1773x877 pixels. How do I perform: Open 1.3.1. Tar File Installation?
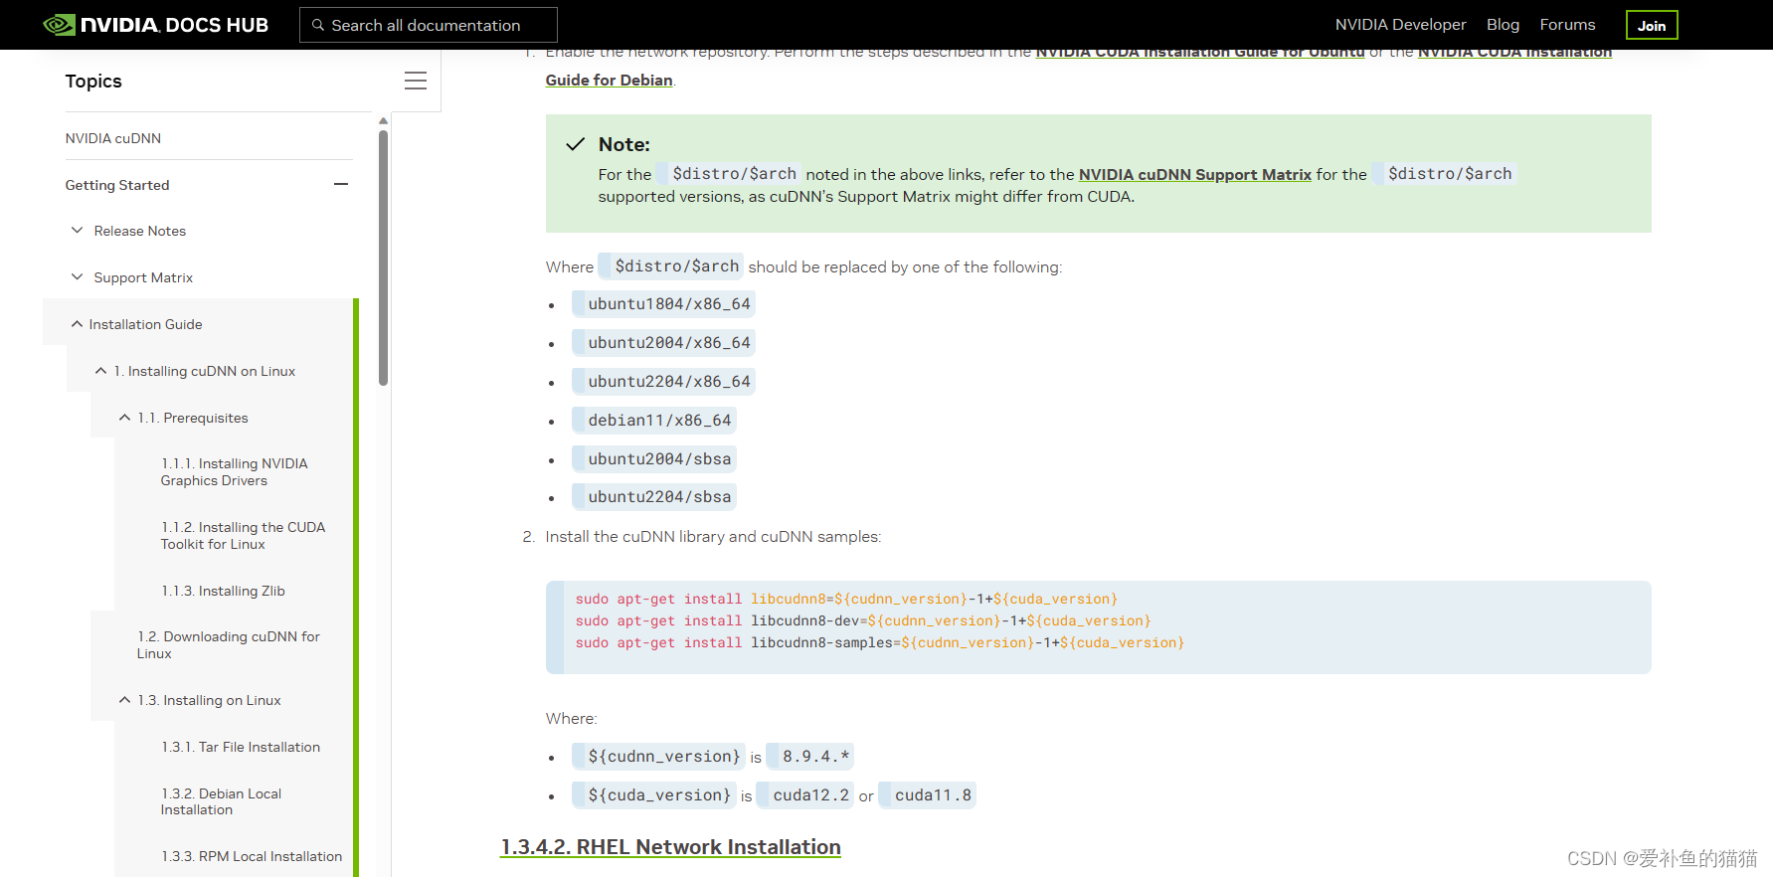pyautogui.click(x=241, y=747)
